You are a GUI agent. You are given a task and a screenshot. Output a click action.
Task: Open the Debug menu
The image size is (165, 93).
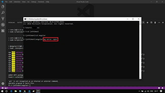click(x=34, y=2)
